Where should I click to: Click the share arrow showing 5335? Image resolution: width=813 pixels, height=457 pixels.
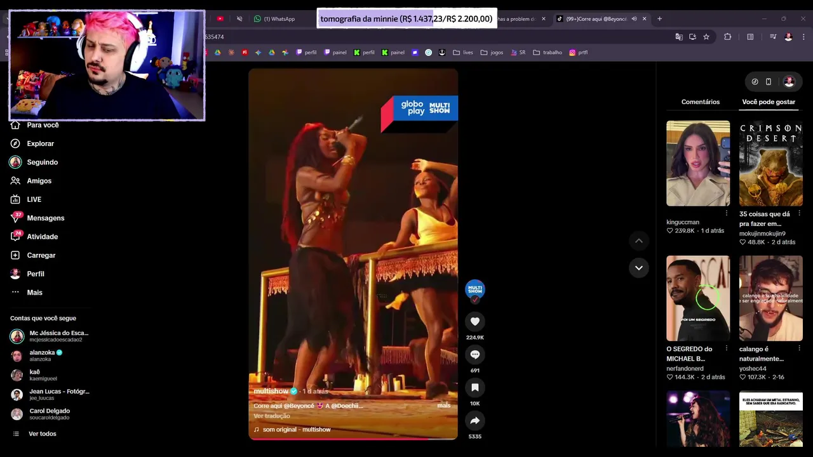point(474,421)
